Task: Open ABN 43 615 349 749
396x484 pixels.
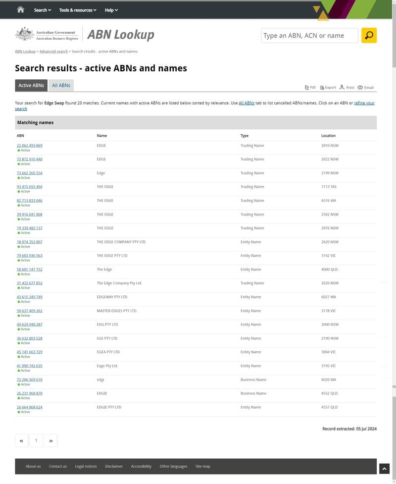Action: click(30, 297)
